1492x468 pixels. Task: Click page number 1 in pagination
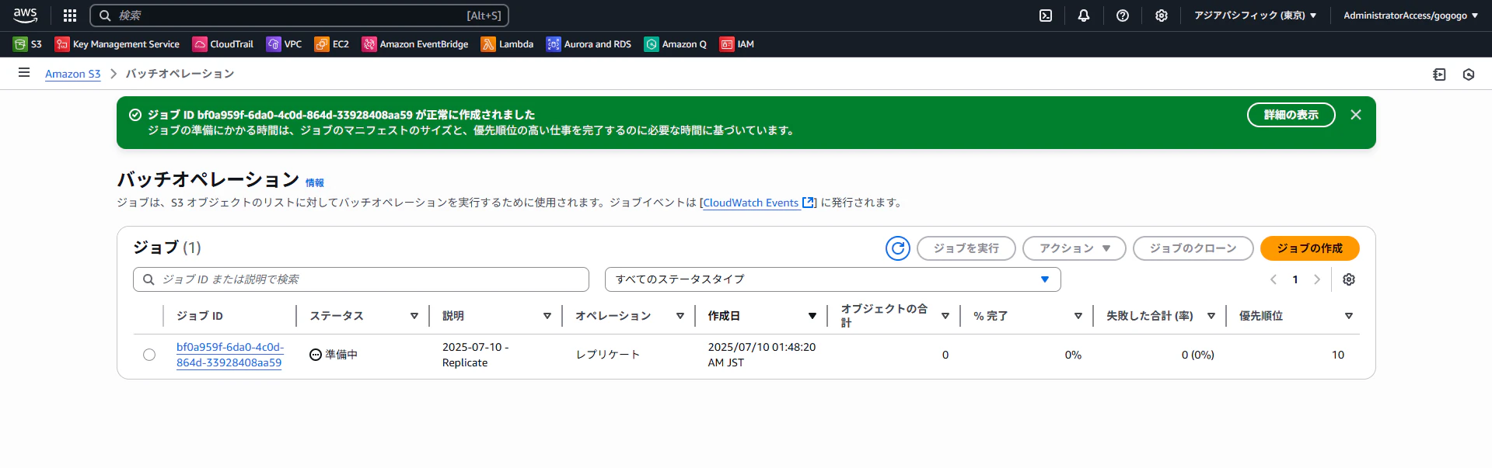coord(1295,279)
